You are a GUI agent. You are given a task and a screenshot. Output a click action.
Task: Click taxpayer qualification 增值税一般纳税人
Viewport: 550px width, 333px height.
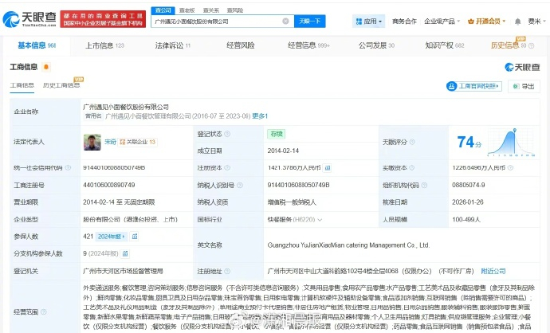(292, 202)
